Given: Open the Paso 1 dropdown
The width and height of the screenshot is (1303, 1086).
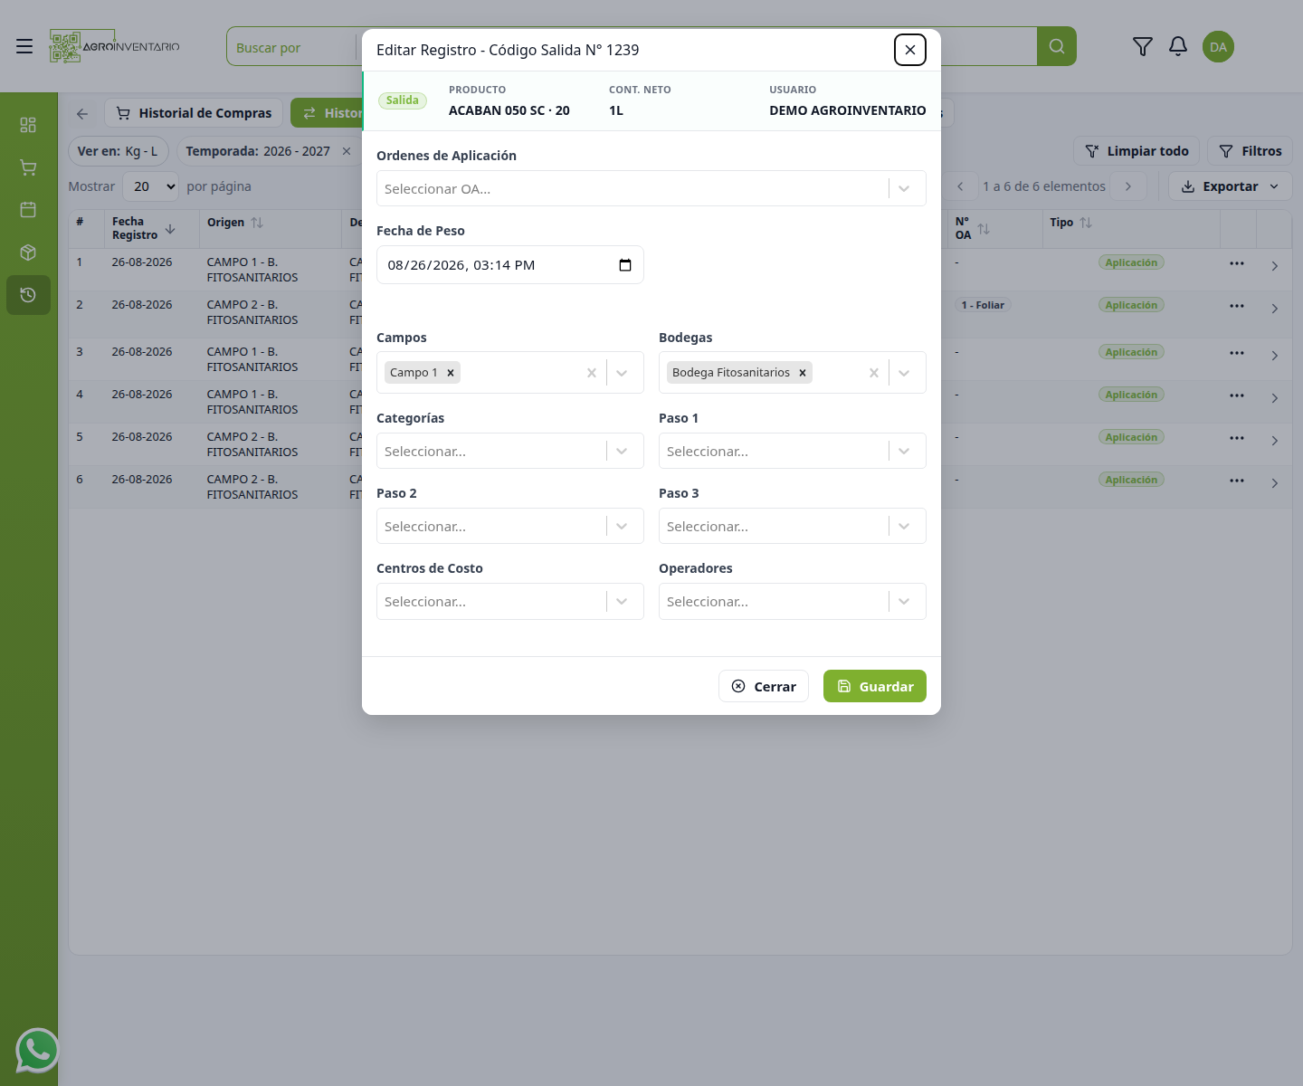Looking at the screenshot, I should tap(793, 451).
